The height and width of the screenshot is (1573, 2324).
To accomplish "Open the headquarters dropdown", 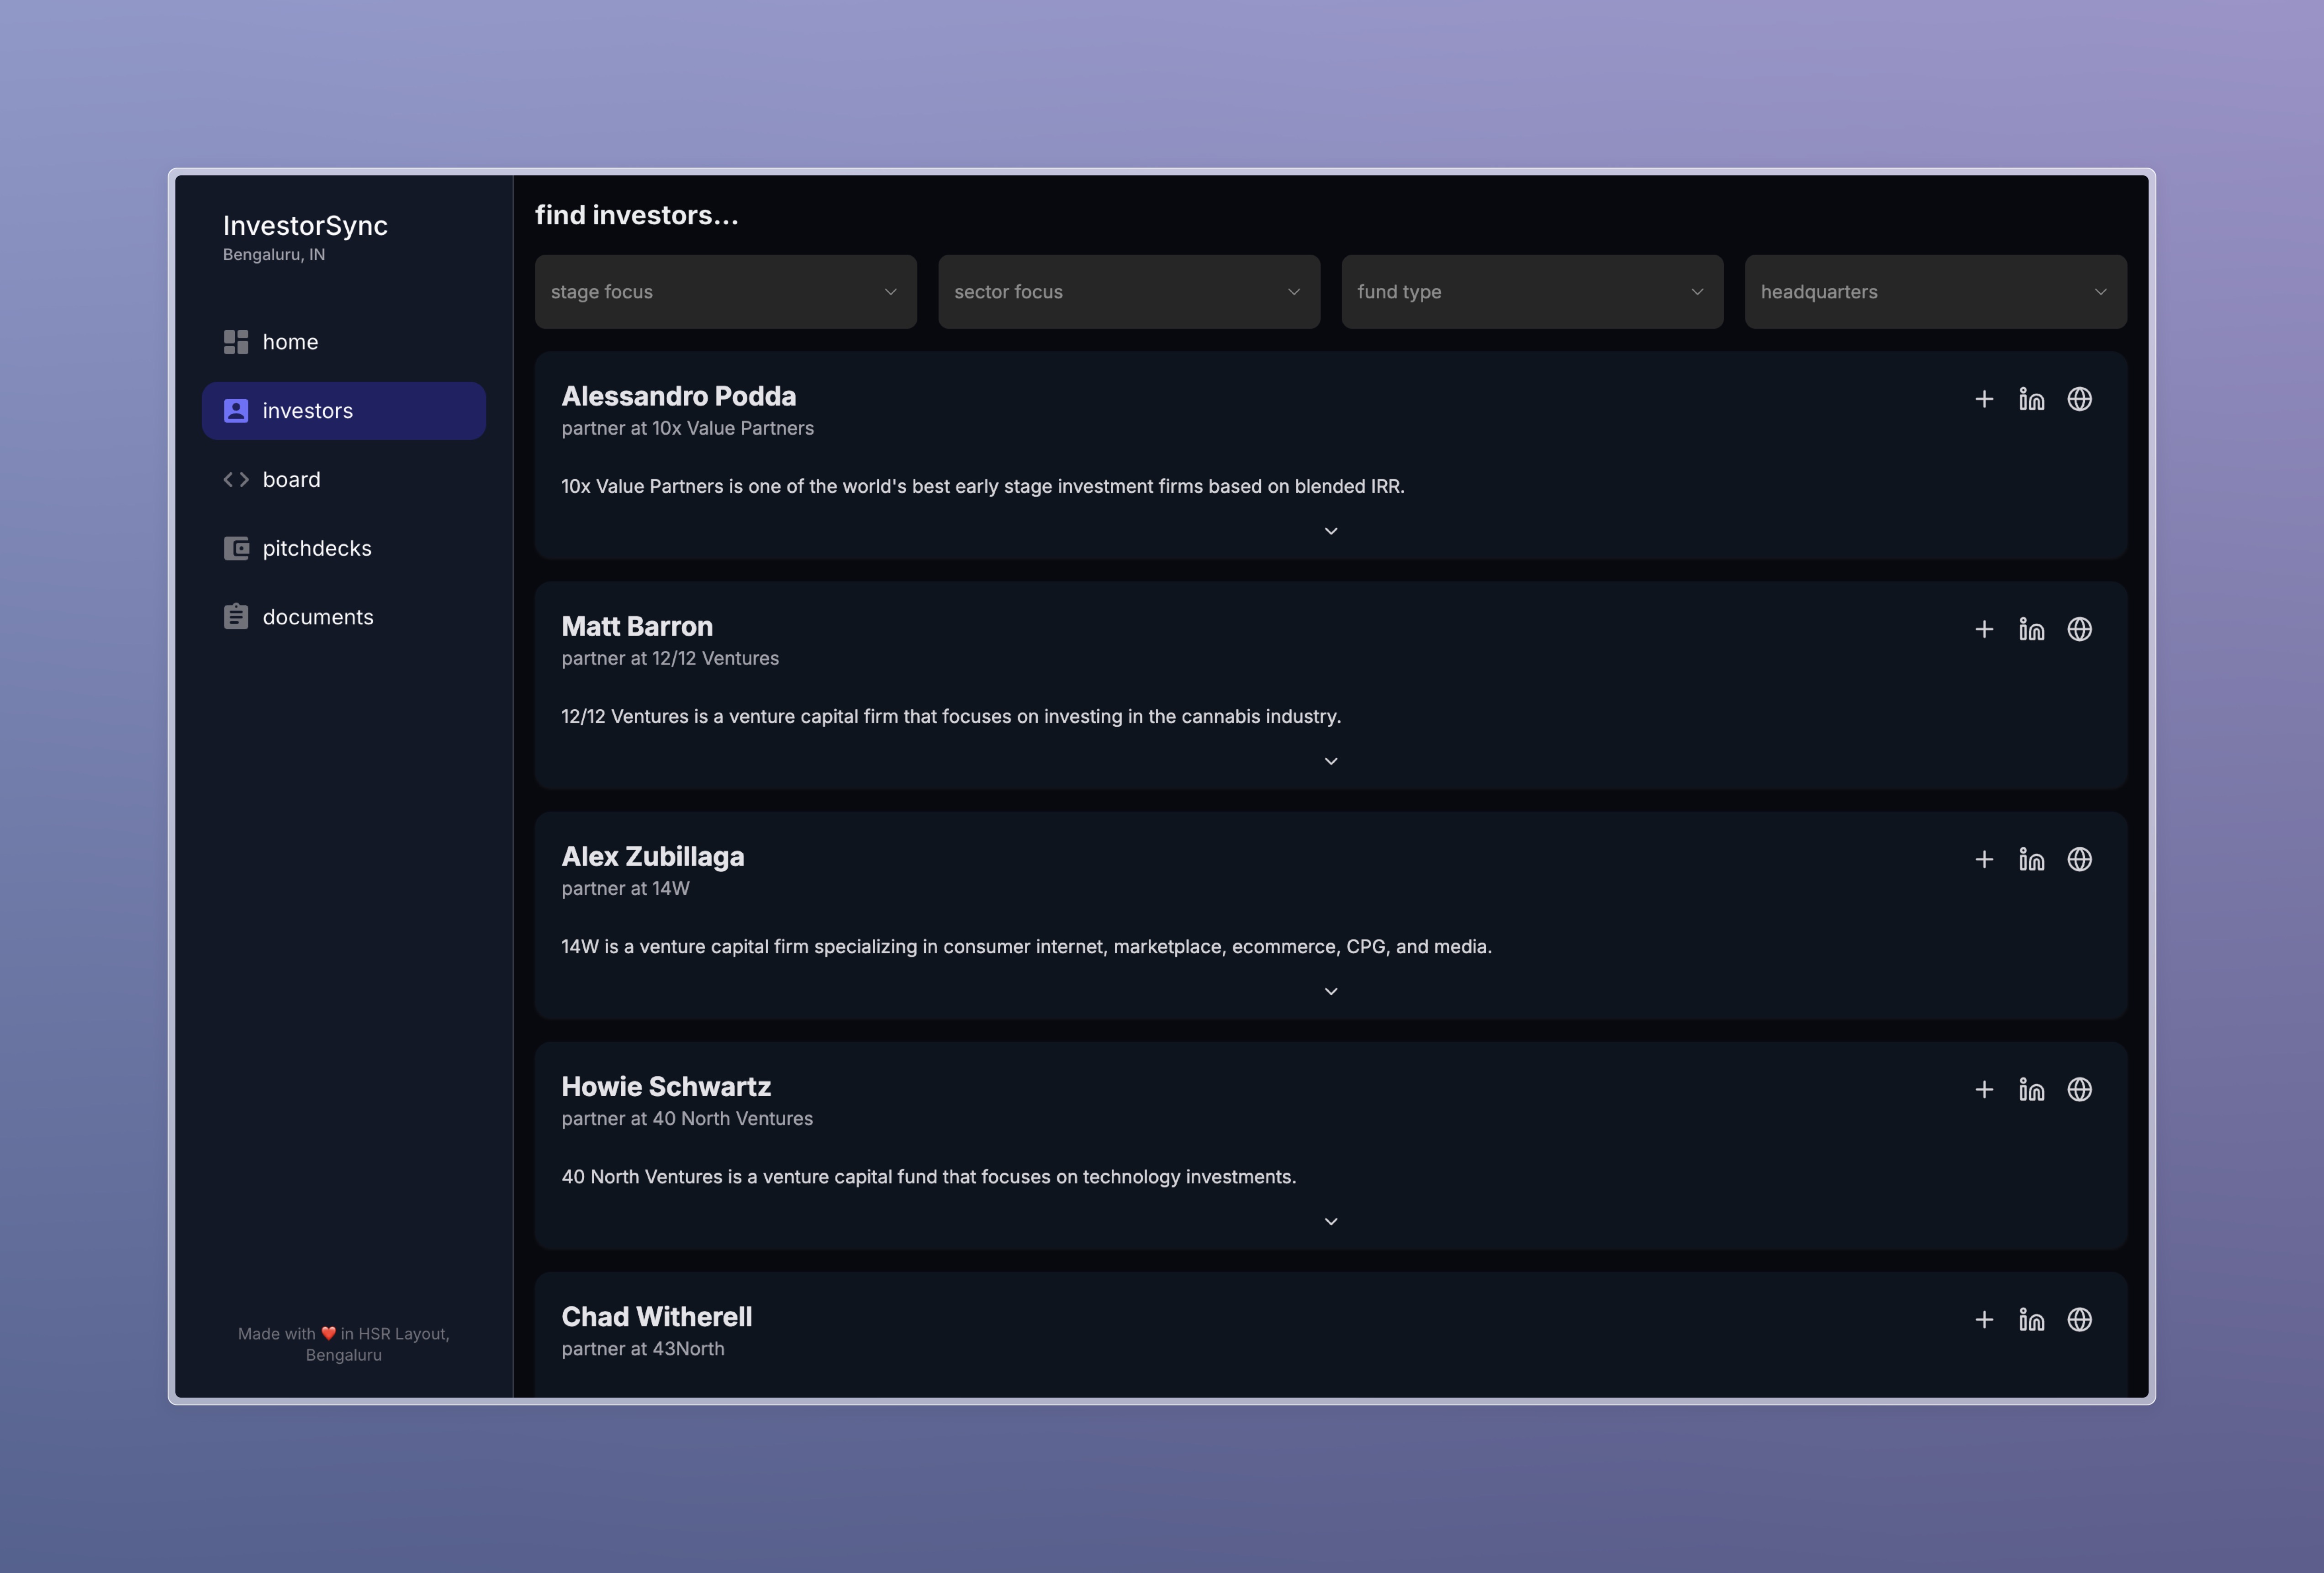I will 1936,292.
